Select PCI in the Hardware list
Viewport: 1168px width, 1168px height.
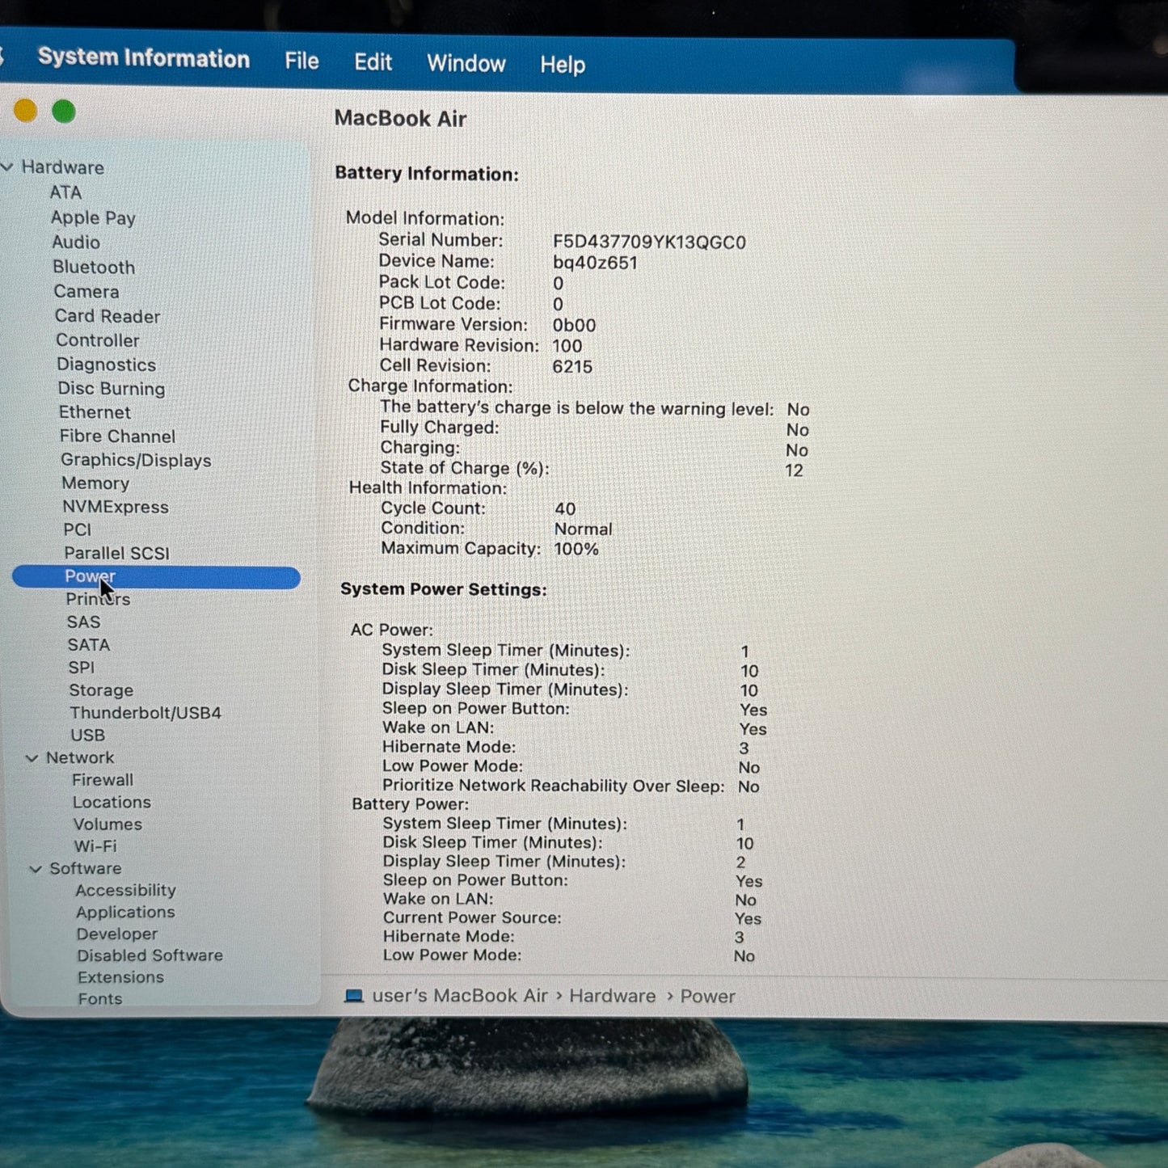(78, 530)
